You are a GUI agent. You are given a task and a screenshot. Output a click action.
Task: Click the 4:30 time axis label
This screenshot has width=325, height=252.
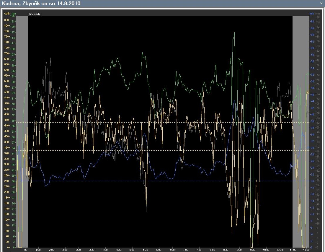pyautogui.click(x=119, y=250)
